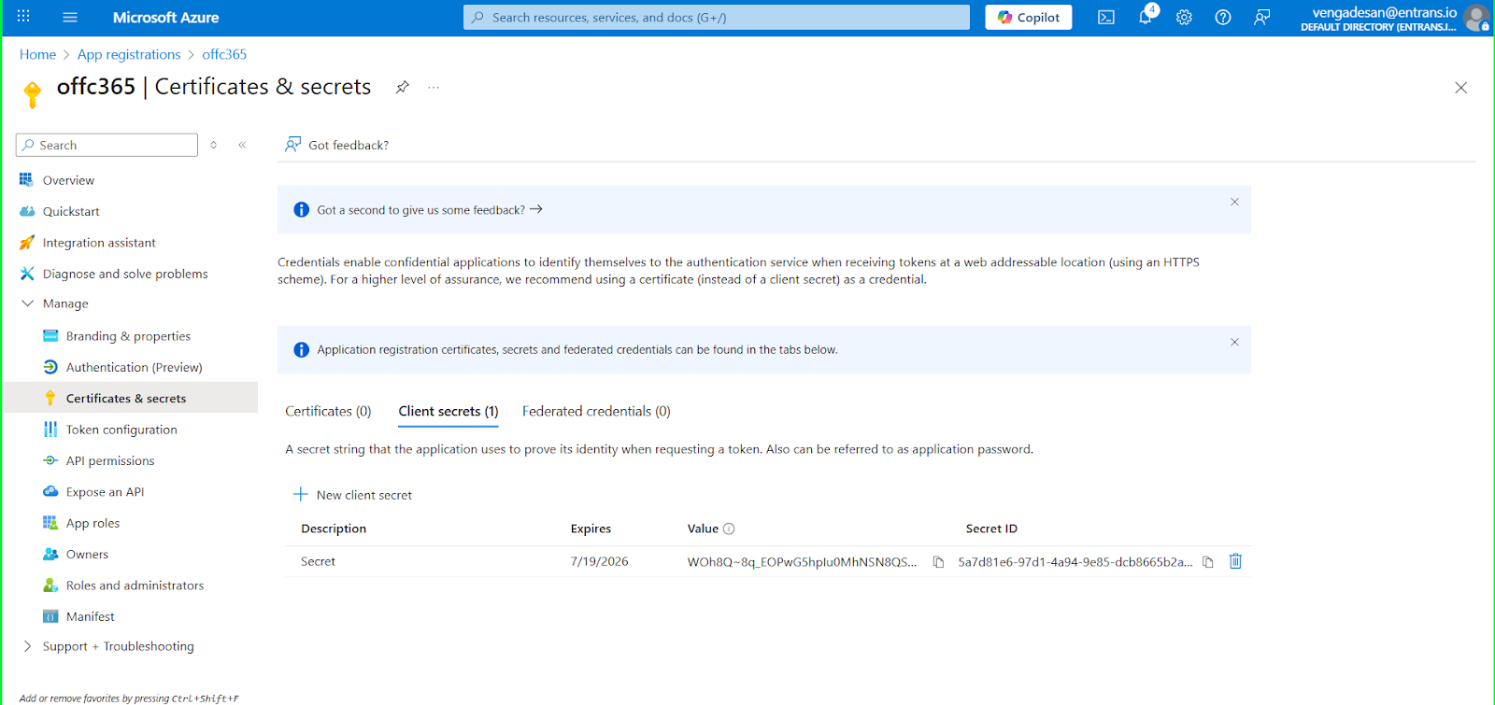Pin the Certificates & secrets blade
This screenshot has width=1495, height=705.
[403, 87]
